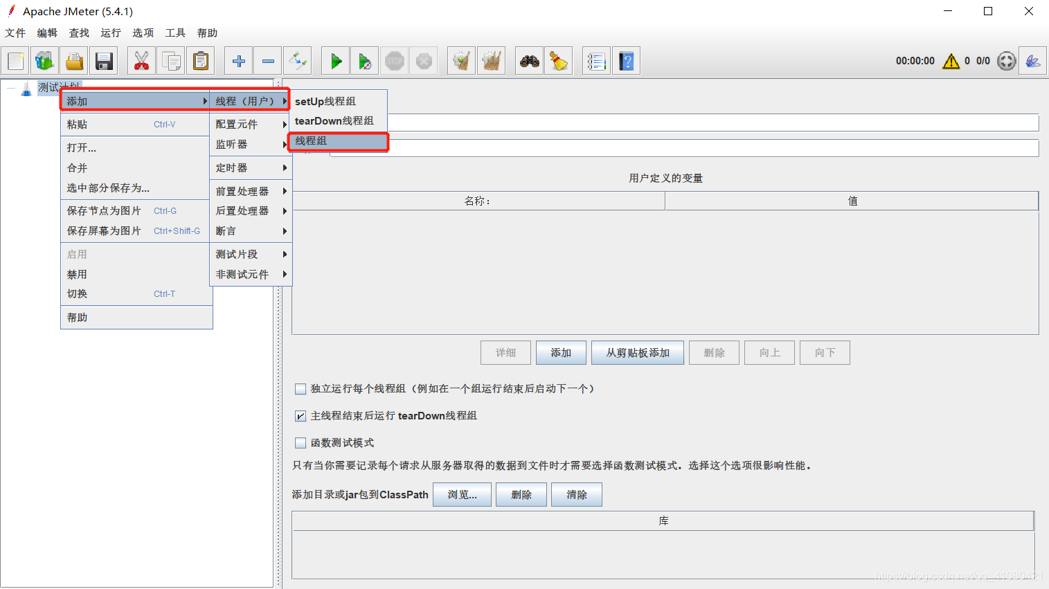This screenshot has width=1049, height=589.
Task: Expand the 非测试元件 submenu
Action: coord(251,275)
